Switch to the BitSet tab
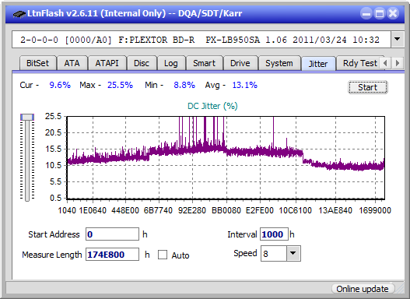Image resolution: width=410 pixels, height=299 pixels. [37, 63]
